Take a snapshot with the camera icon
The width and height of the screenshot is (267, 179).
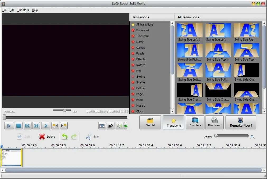click(110, 126)
